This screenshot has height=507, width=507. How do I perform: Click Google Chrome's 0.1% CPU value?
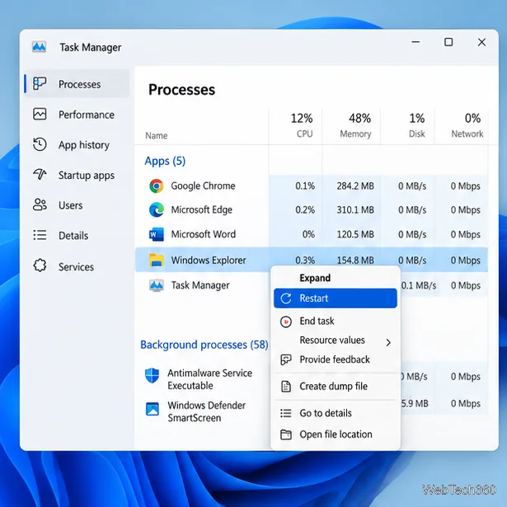305,186
